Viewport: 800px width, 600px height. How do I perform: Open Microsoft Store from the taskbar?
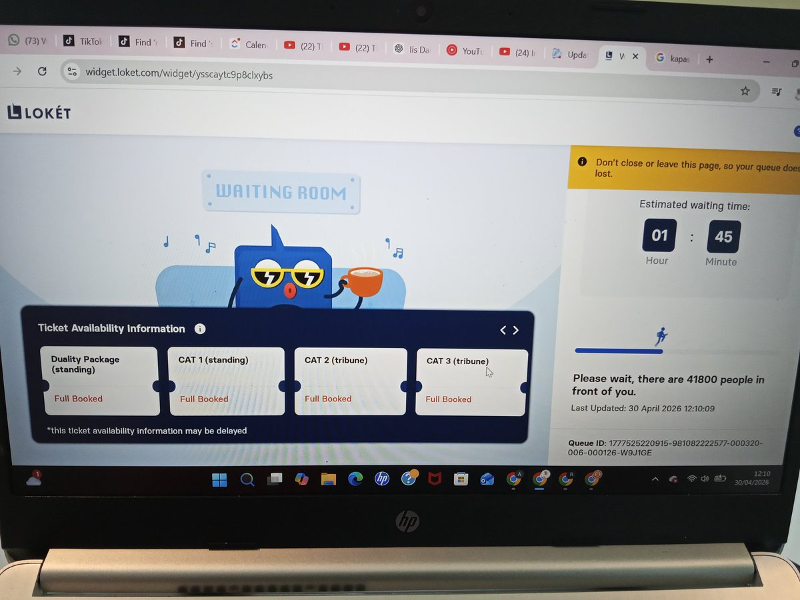(x=460, y=479)
